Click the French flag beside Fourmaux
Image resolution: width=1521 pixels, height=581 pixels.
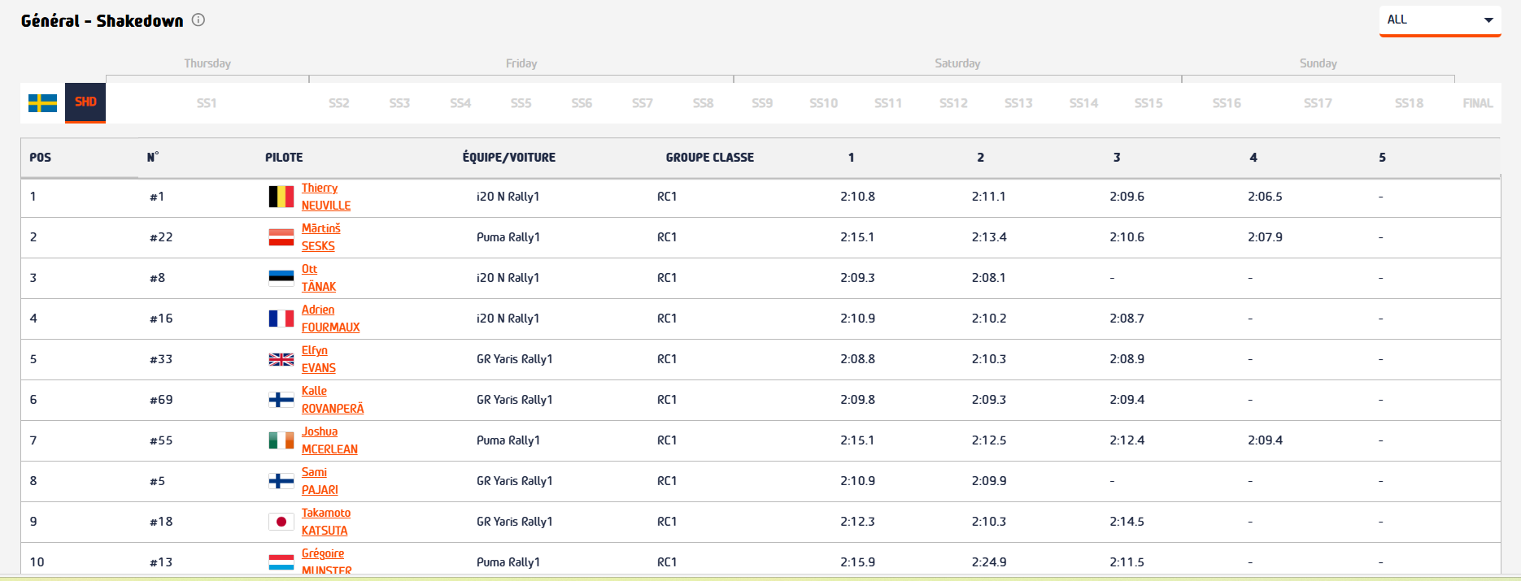click(281, 319)
